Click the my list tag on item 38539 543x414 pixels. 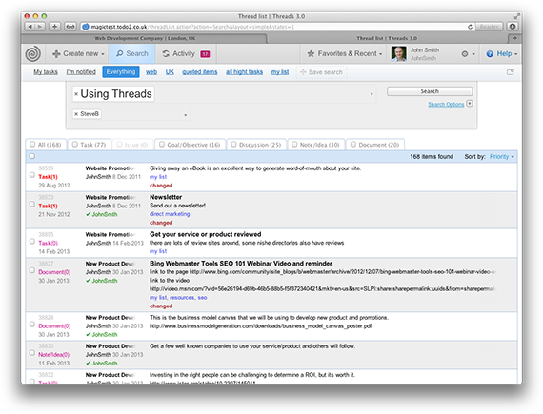click(x=158, y=177)
